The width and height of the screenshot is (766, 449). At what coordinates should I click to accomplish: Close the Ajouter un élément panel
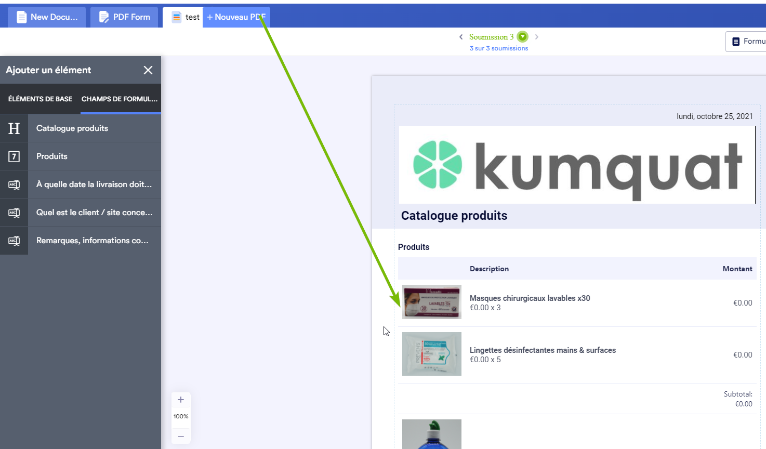pyautogui.click(x=148, y=70)
